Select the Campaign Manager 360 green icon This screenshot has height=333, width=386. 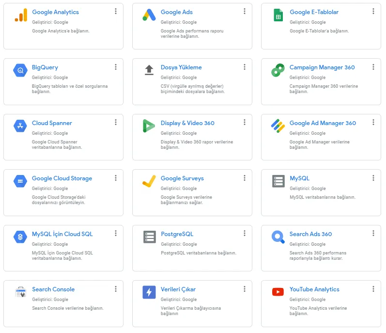pos(278,70)
